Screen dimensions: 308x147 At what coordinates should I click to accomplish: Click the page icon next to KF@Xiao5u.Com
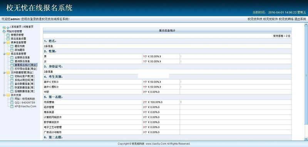pyautogui.click(x=12, y=106)
